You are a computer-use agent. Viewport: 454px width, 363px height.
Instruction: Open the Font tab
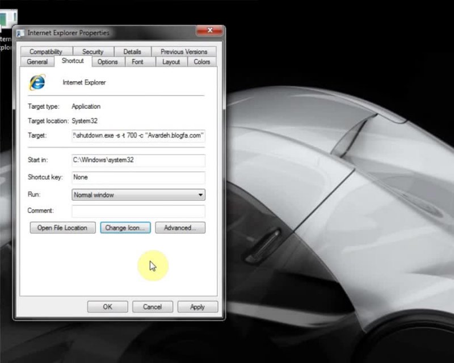137,62
